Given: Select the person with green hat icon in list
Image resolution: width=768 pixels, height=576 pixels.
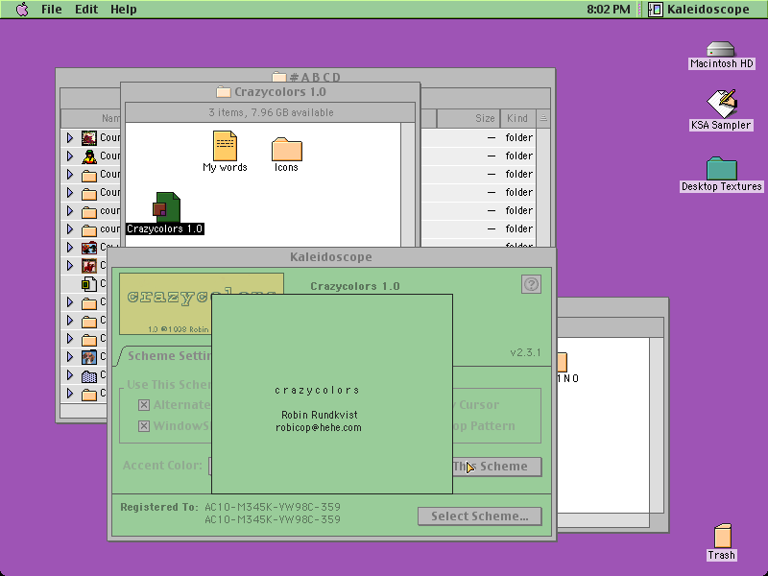Looking at the screenshot, I should coord(89,156).
